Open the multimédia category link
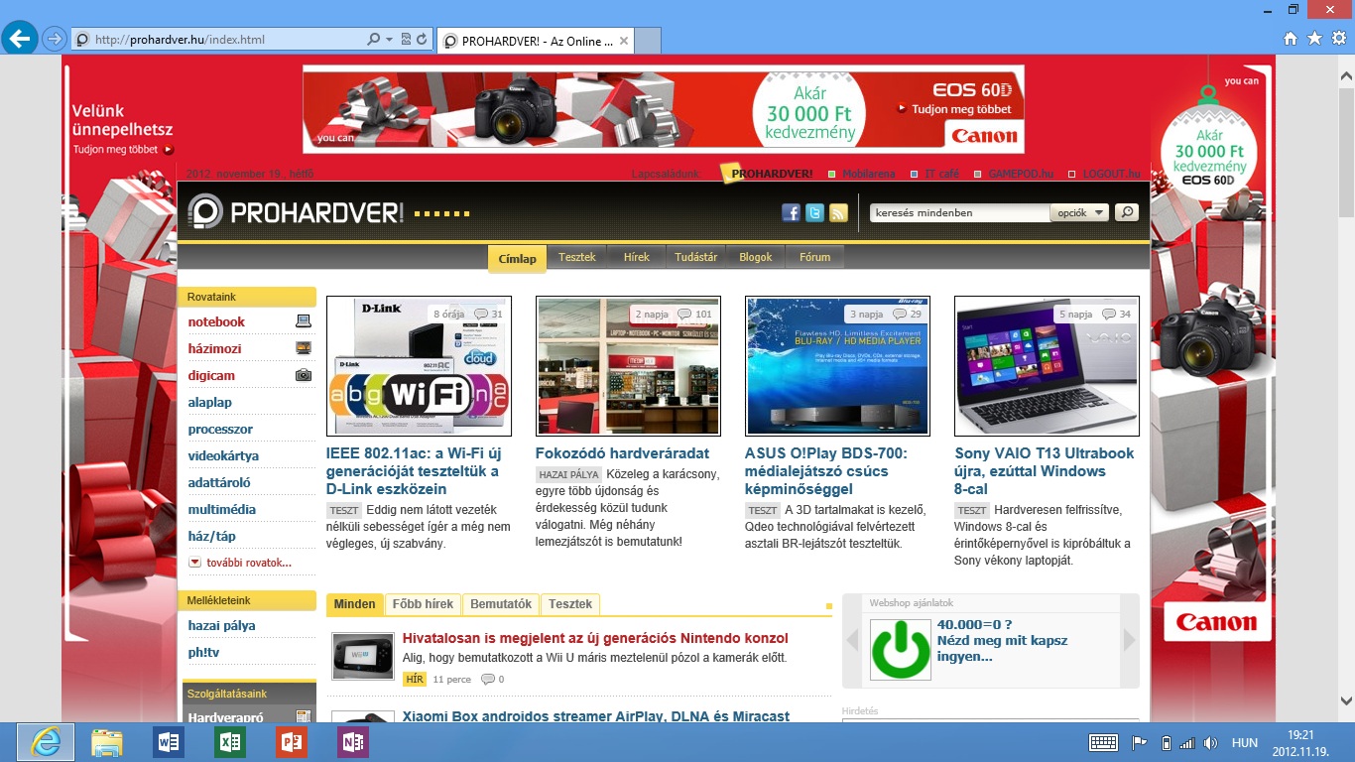This screenshot has height=762, width=1355. [222, 509]
